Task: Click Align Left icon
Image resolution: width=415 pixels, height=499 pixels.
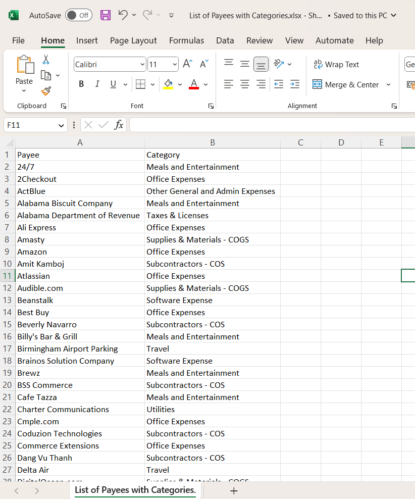Action: click(x=229, y=84)
